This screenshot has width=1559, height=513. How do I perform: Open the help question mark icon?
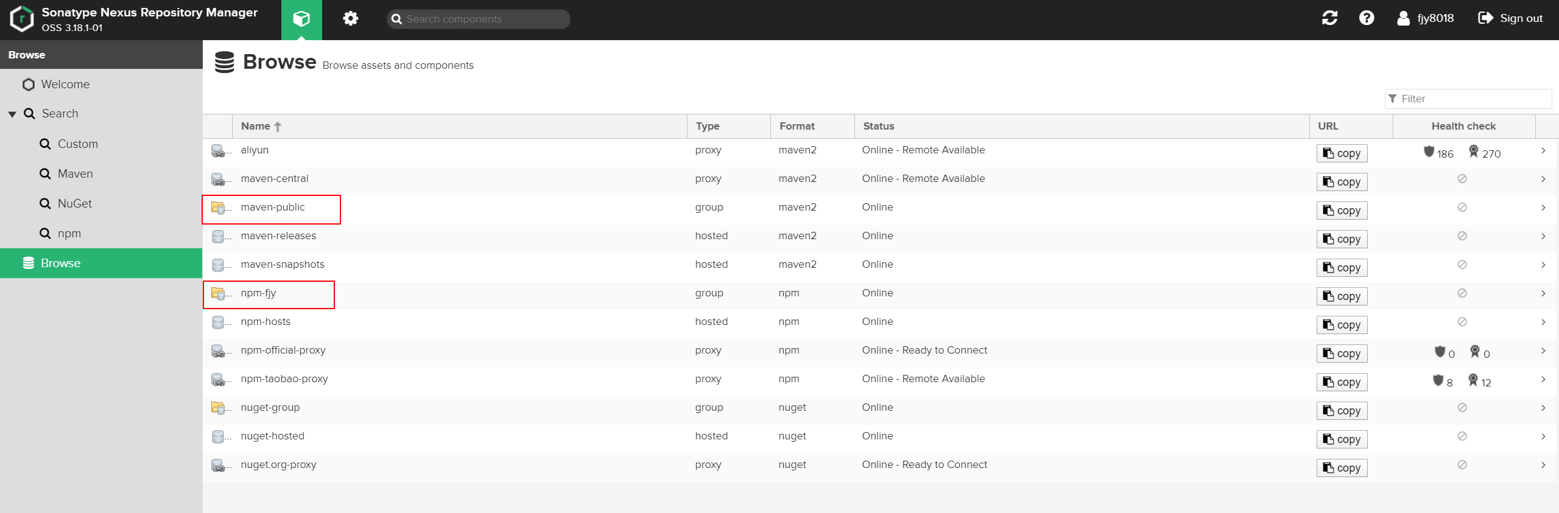1366,18
